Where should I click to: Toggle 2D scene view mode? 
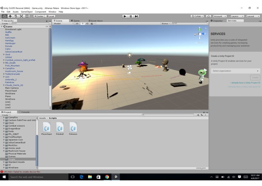(77, 23)
